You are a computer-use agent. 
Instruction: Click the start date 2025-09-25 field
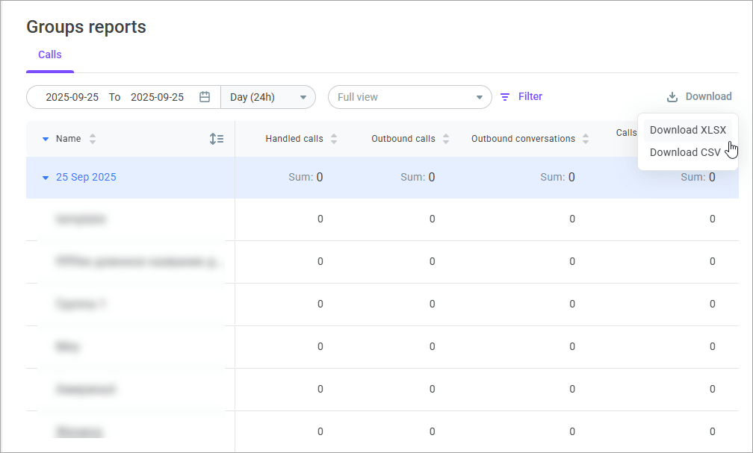(x=72, y=97)
